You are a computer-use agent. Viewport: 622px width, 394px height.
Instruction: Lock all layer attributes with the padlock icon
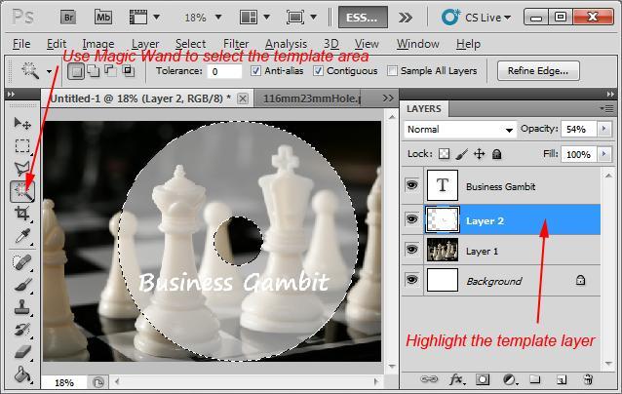pos(496,154)
